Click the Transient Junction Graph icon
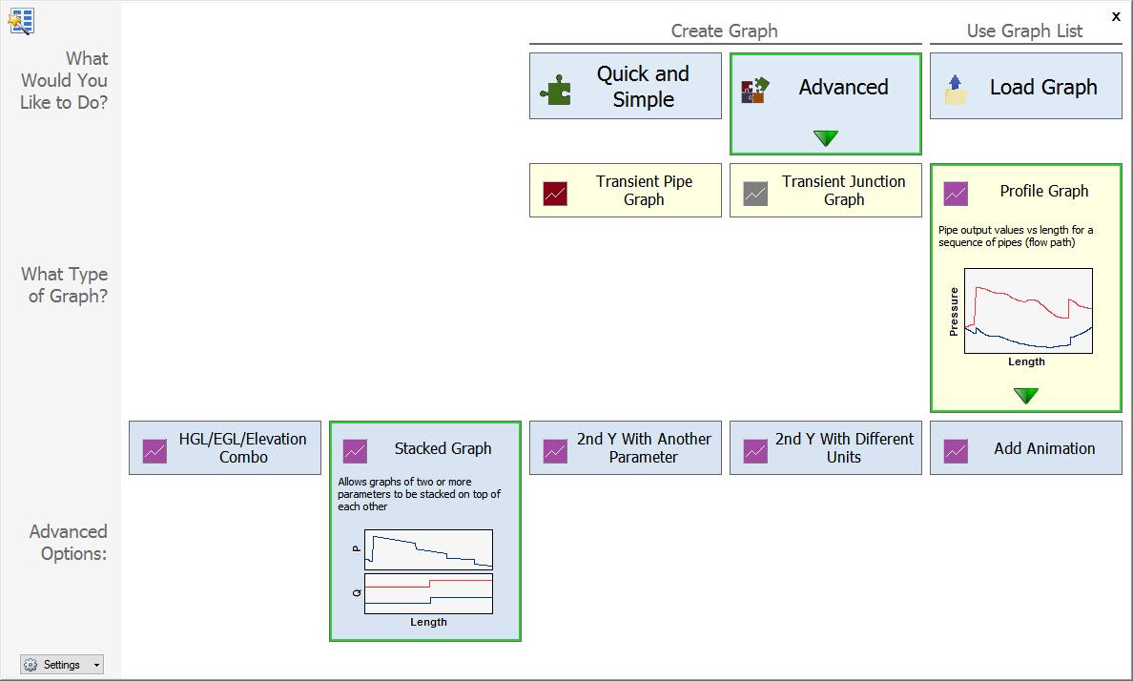 756,190
